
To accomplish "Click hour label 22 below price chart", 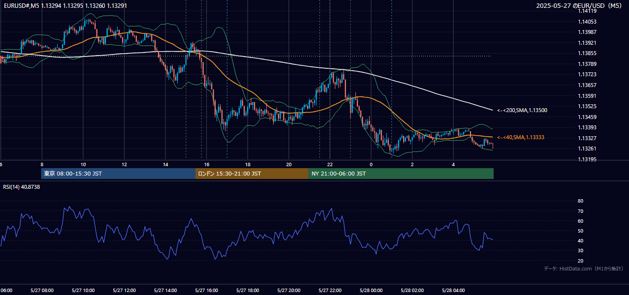I will click(330, 164).
